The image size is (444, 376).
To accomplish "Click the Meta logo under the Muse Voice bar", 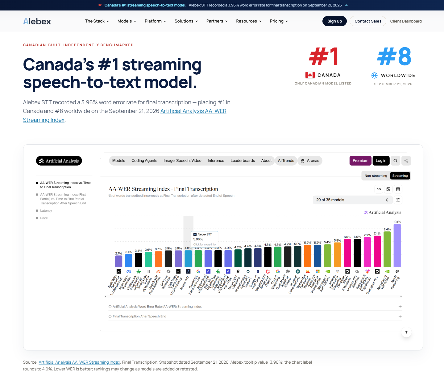I will point(129,271).
